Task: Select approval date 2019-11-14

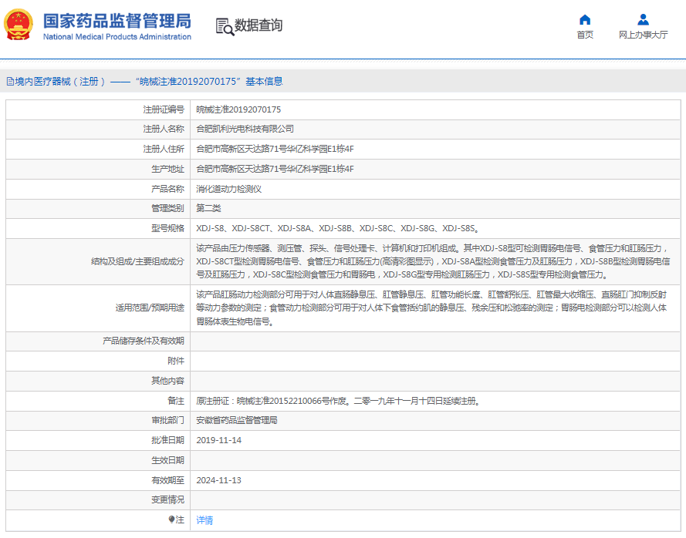Action: point(218,440)
